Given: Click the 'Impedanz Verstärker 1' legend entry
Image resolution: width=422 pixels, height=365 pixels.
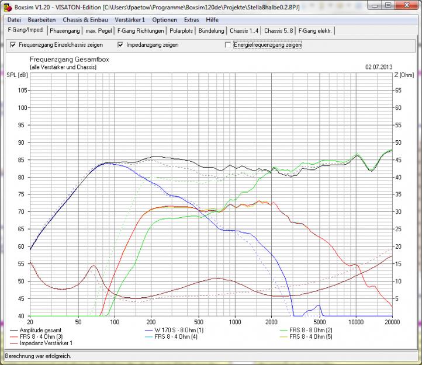Looking at the screenshot, I should [41, 343].
